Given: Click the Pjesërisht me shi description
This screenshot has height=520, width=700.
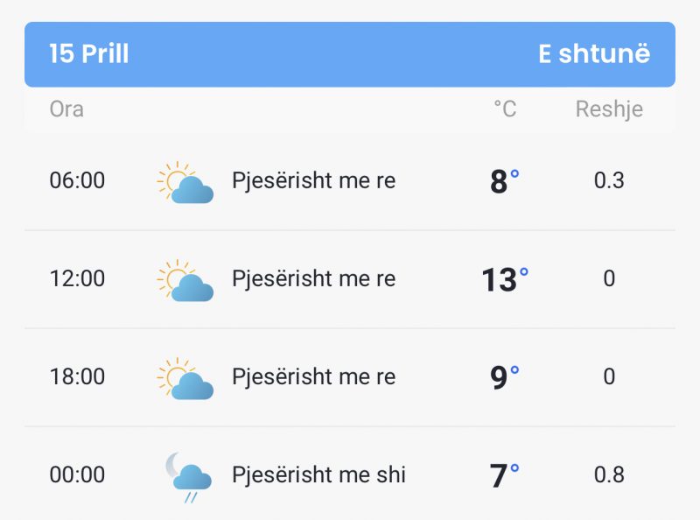Looking at the screenshot, I should coord(318,474).
